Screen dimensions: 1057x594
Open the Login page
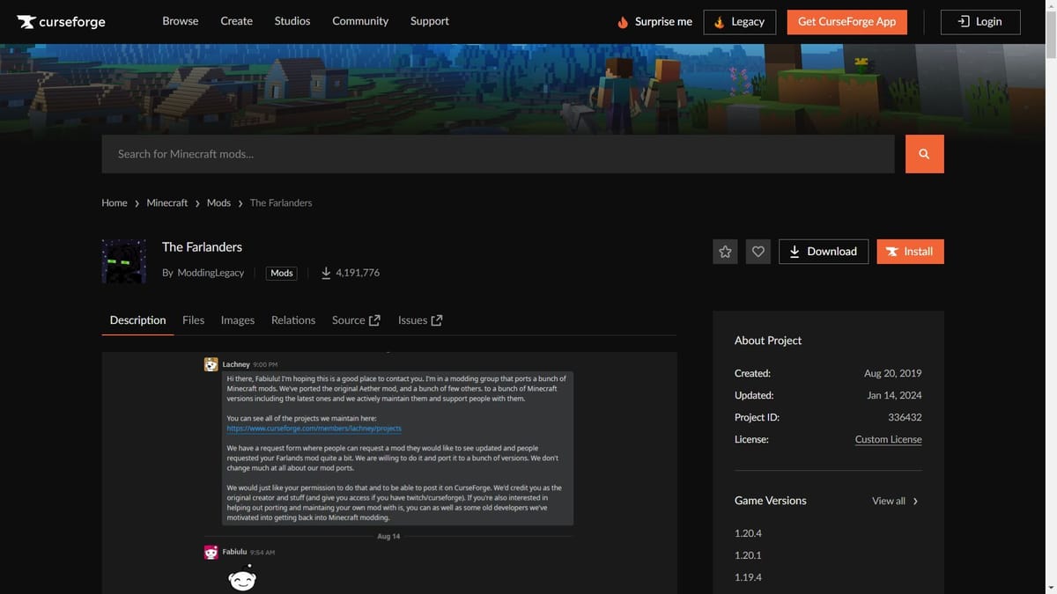[979, 22]
